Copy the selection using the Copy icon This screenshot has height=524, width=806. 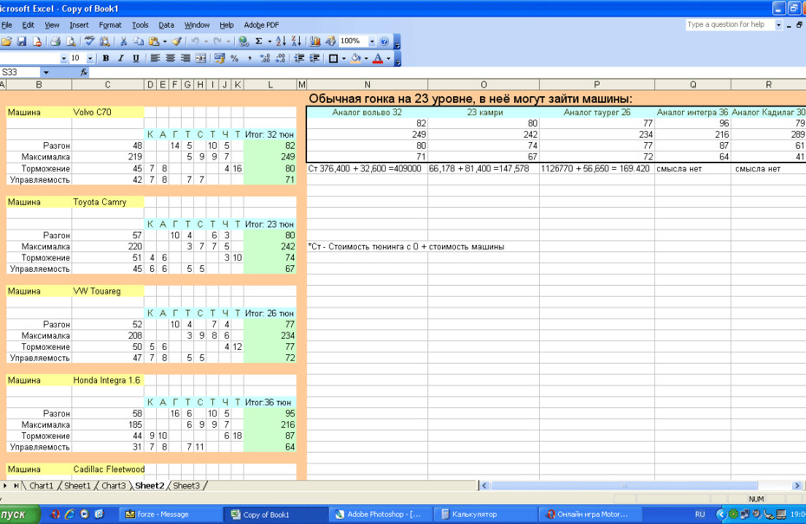tap(139, 42)
